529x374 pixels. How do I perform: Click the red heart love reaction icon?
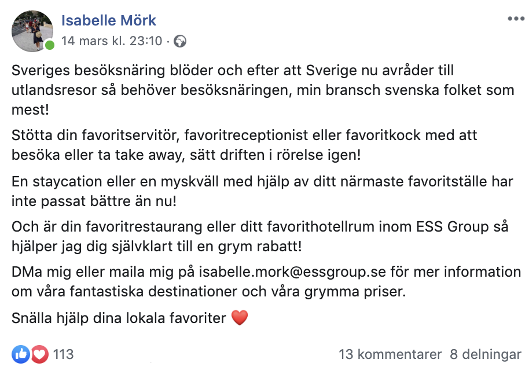click(x=39, y=354)
